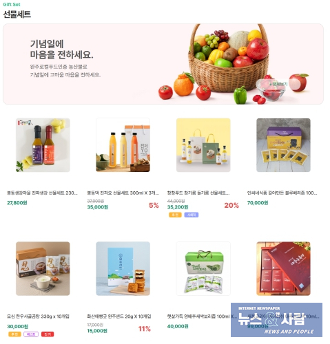Open the product title with 5% discount
The height and width of the screenshot is (344, 330).
pos(123,193)
